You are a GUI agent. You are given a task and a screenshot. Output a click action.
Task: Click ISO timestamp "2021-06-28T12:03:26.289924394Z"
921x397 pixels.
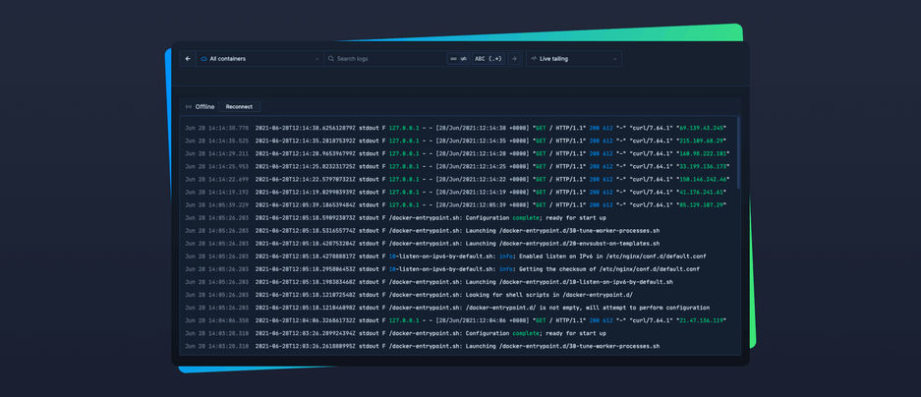[306, 333]
